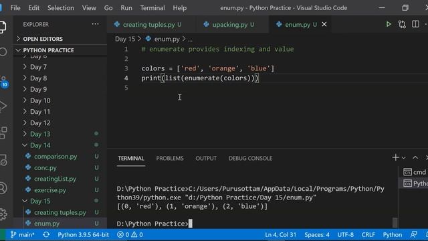Switch to PROBLEMS panel tab
The width and height of the screenshot is (428, 241).
[x=170, y=159]
